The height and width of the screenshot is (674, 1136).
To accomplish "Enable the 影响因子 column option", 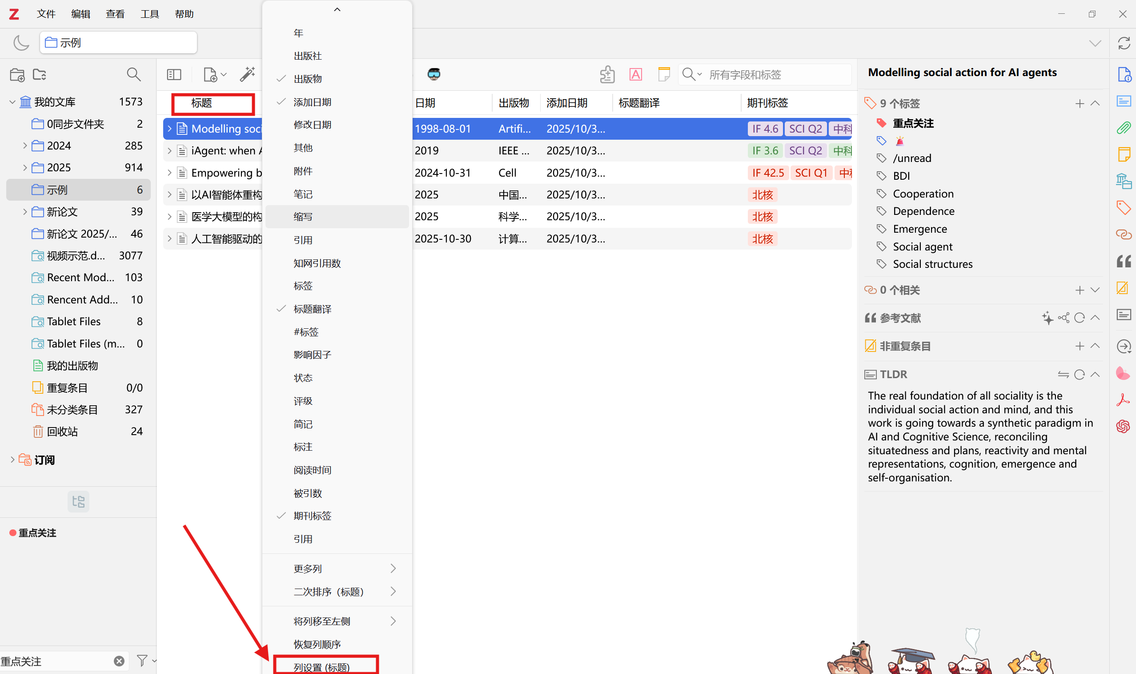I will click(312, 355).
